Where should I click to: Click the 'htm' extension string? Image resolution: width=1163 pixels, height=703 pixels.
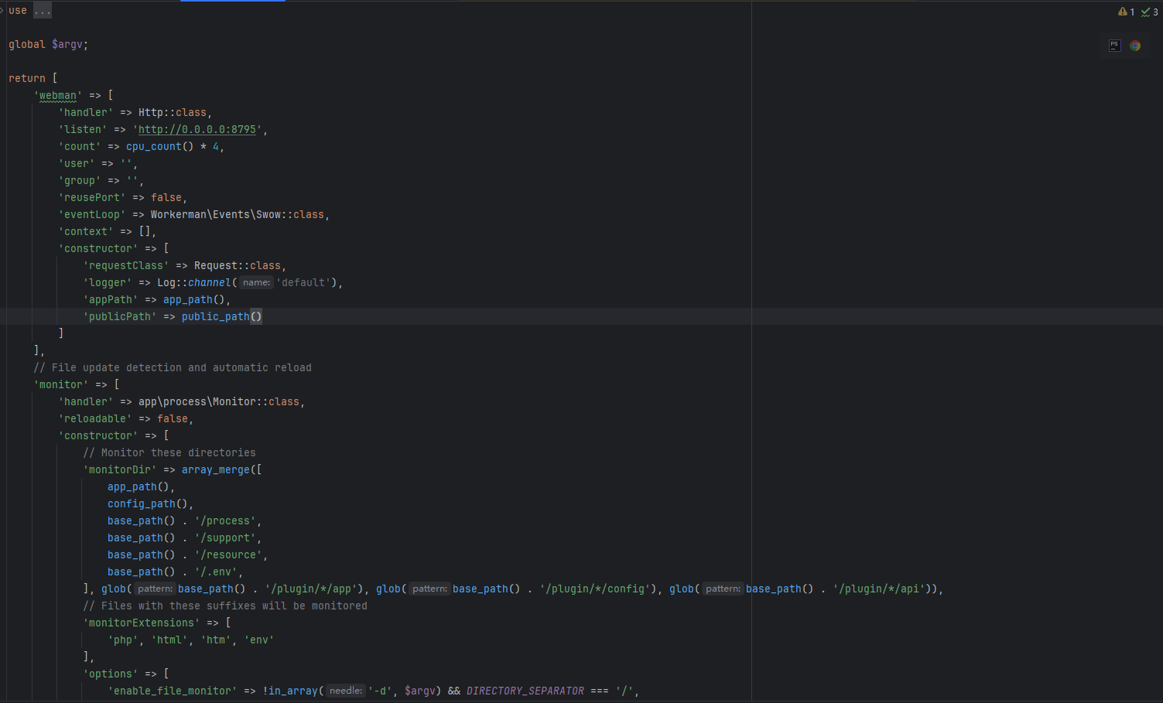pyautogui.click(x=216, y=640)
